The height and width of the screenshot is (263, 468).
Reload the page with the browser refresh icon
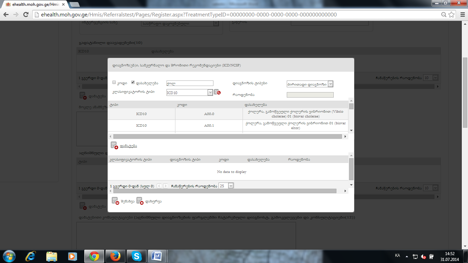pos(26,15)
